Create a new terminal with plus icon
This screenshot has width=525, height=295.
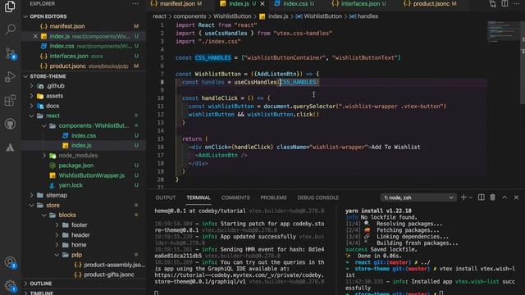coord(463,197)
